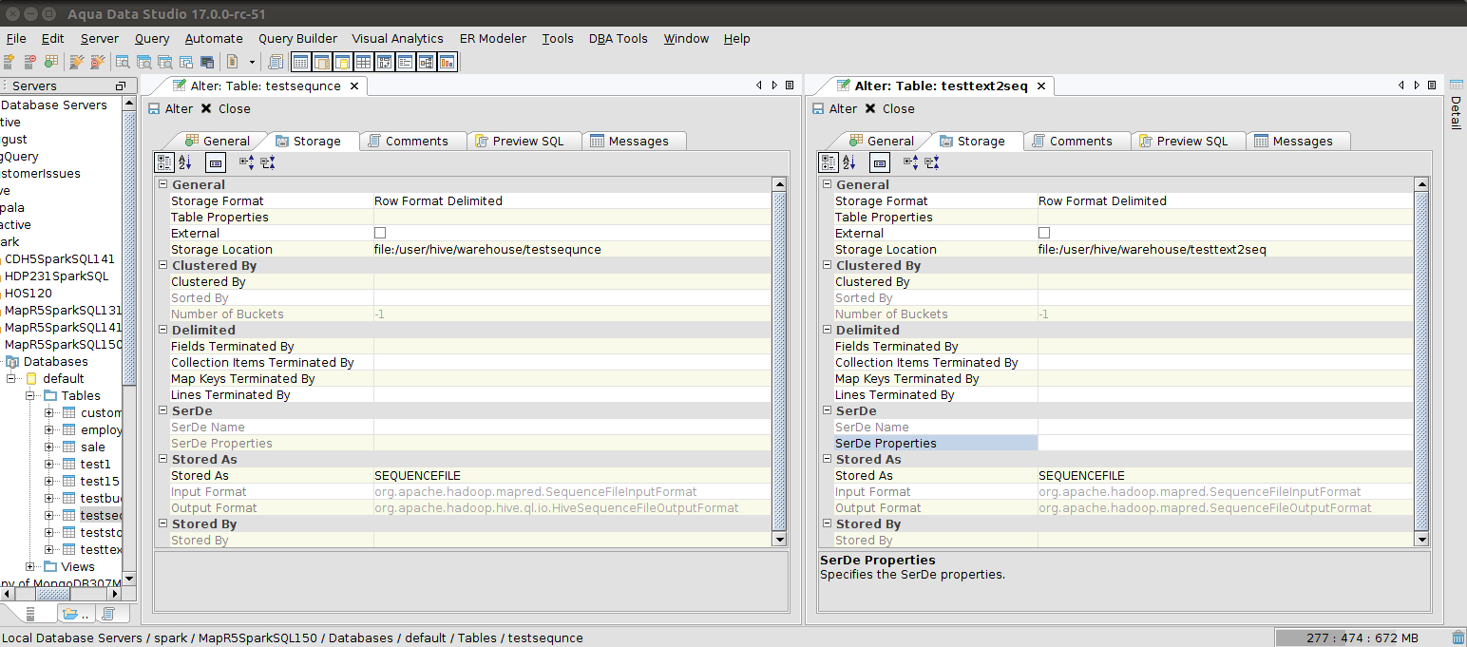Viewport: 1467px width, 647px height.
Task: Collapse Clustered By section in testsequnce pane
Action: pos(162,265)
